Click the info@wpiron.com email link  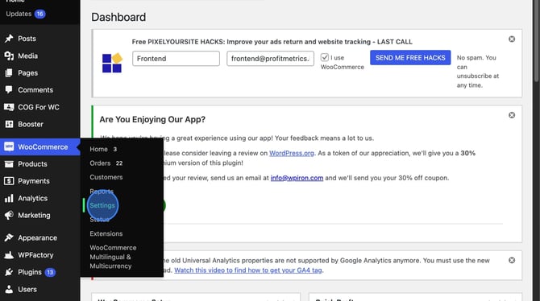coord(297,178)
